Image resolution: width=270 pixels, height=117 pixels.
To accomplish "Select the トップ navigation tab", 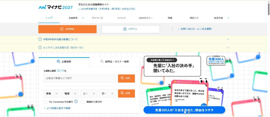I will coord(49,18).
